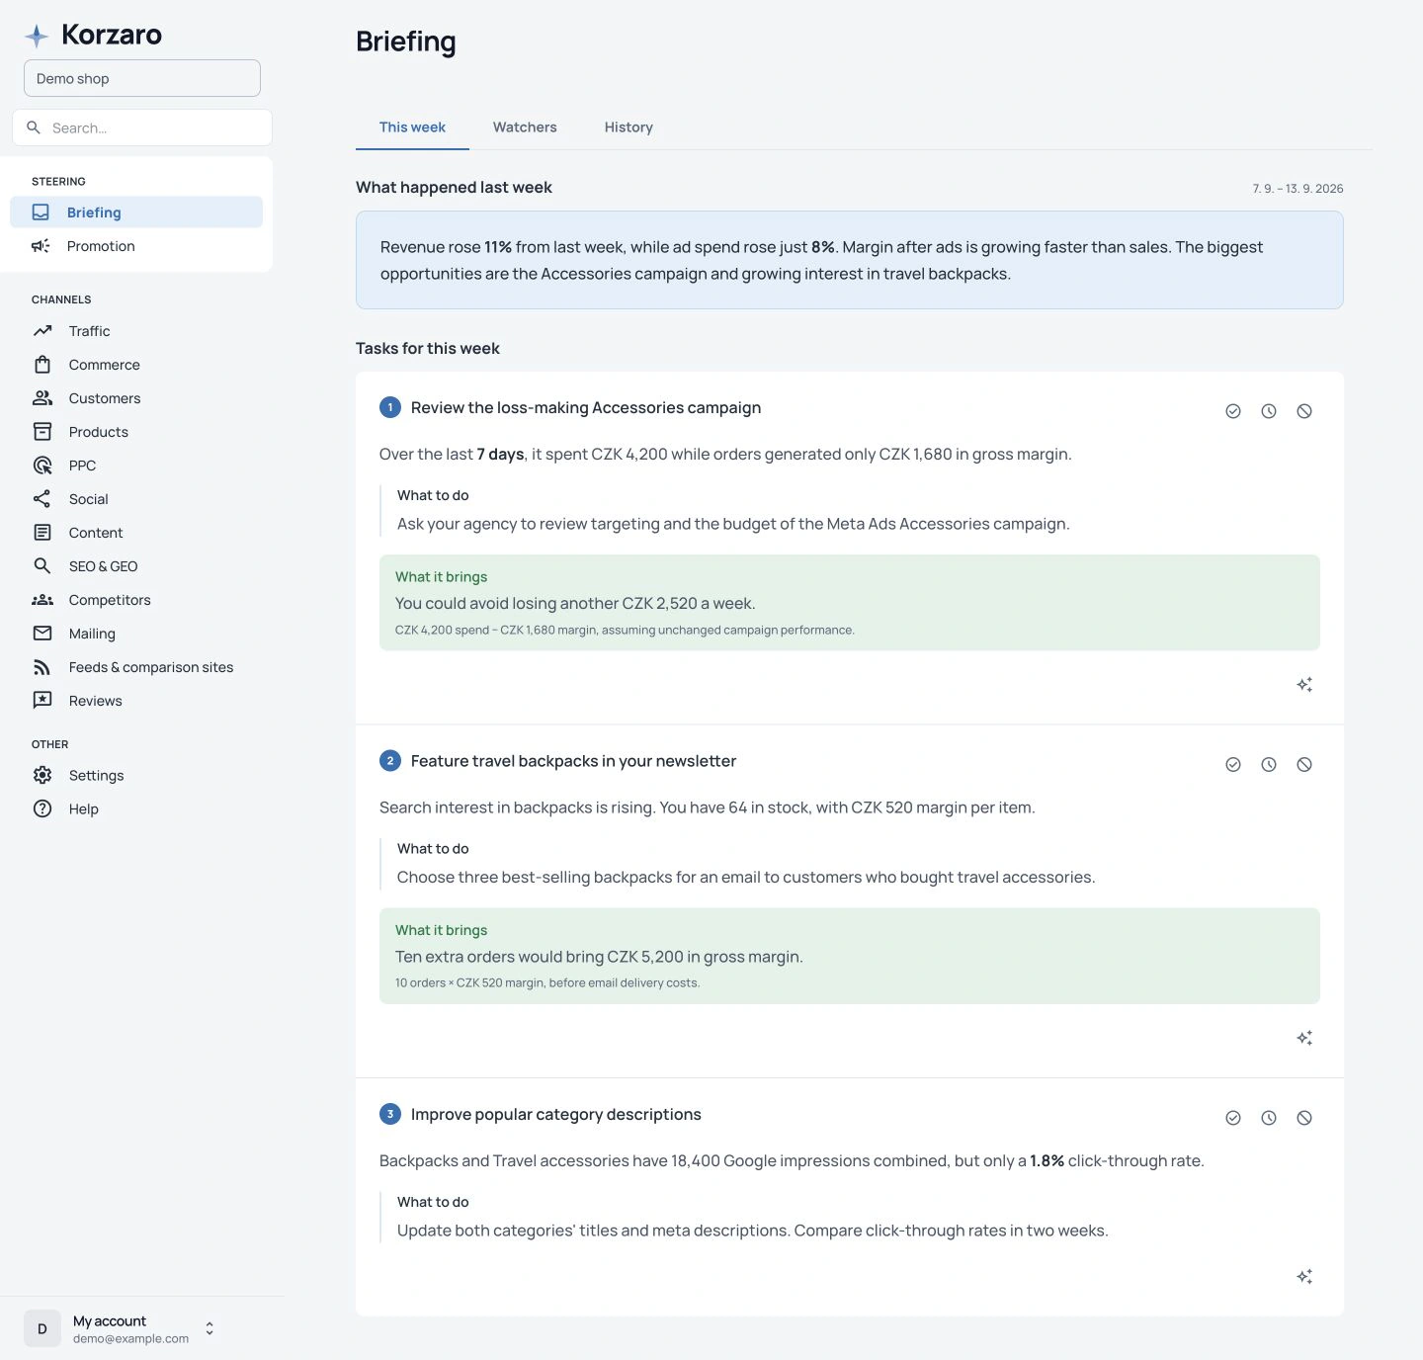Click AI sparkle icon under backpacks task
Image resolution: width=1423 pixels, height=1360 pixels.
1304,1038
